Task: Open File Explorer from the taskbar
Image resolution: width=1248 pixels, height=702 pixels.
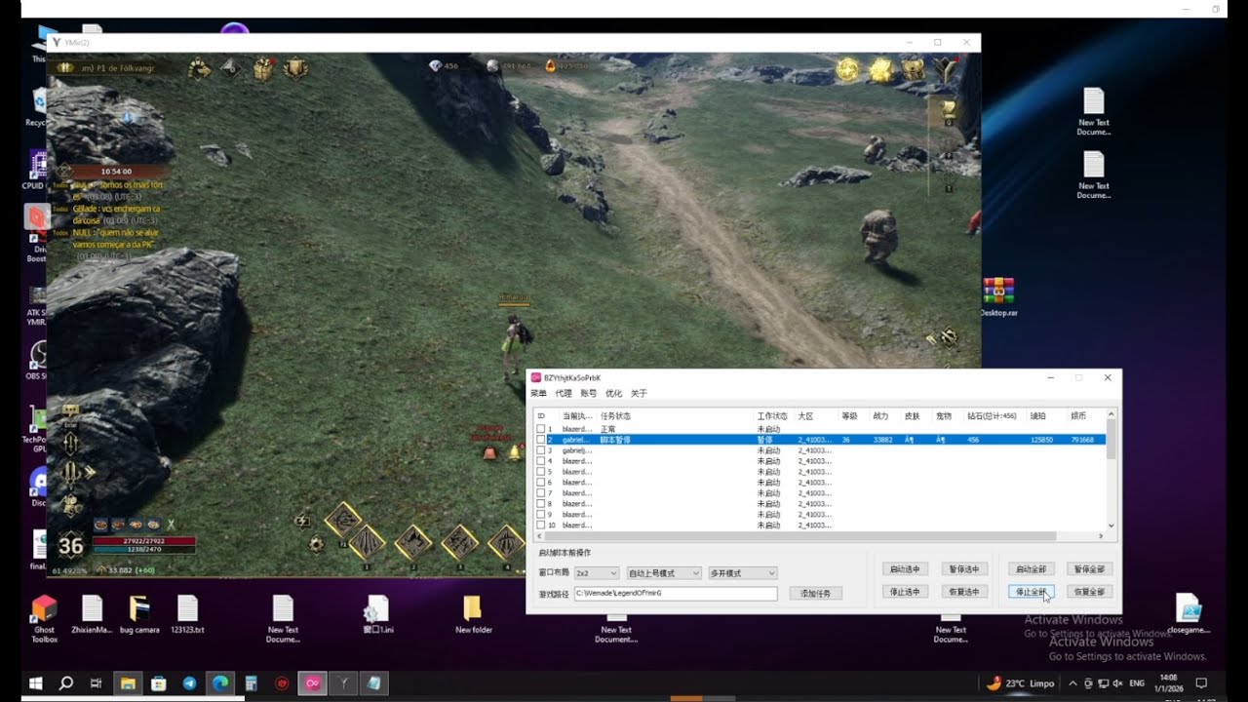Action: pyautogui.click(x=128, y=683)
